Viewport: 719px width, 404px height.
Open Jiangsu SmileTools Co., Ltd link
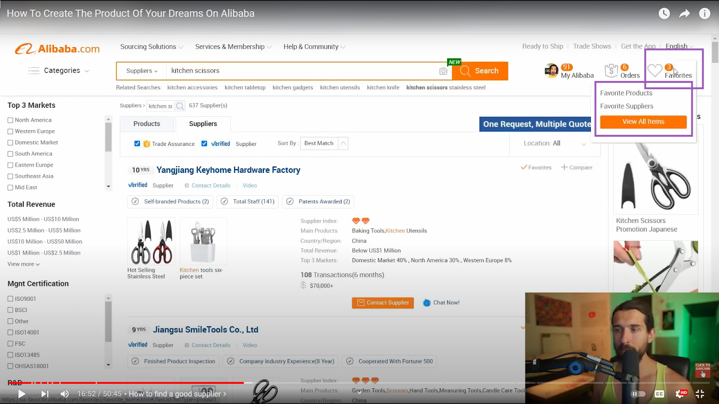pos(205,330)
